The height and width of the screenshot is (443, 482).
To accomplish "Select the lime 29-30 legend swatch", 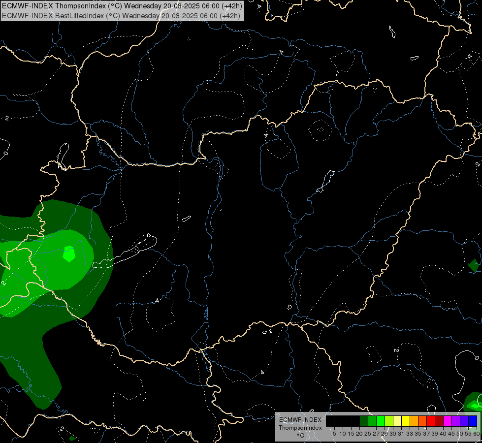I will (389, 421).
